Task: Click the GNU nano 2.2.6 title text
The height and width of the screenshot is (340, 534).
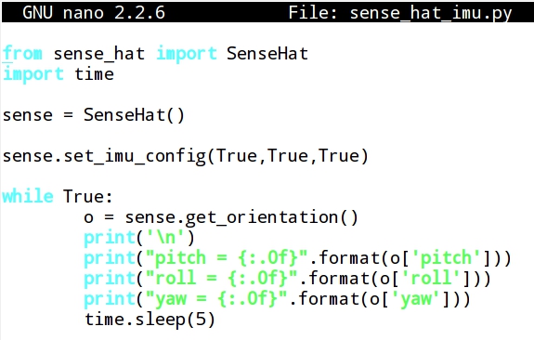Action: click(x=94, y=13)
